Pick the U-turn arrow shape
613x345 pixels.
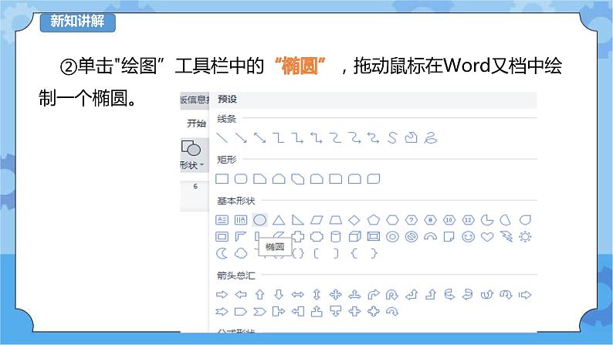coord(392,295)
